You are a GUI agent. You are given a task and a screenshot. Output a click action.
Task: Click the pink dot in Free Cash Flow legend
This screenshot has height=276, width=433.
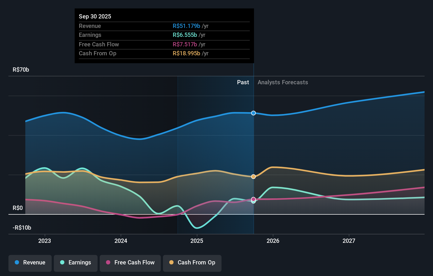[108, 263]
